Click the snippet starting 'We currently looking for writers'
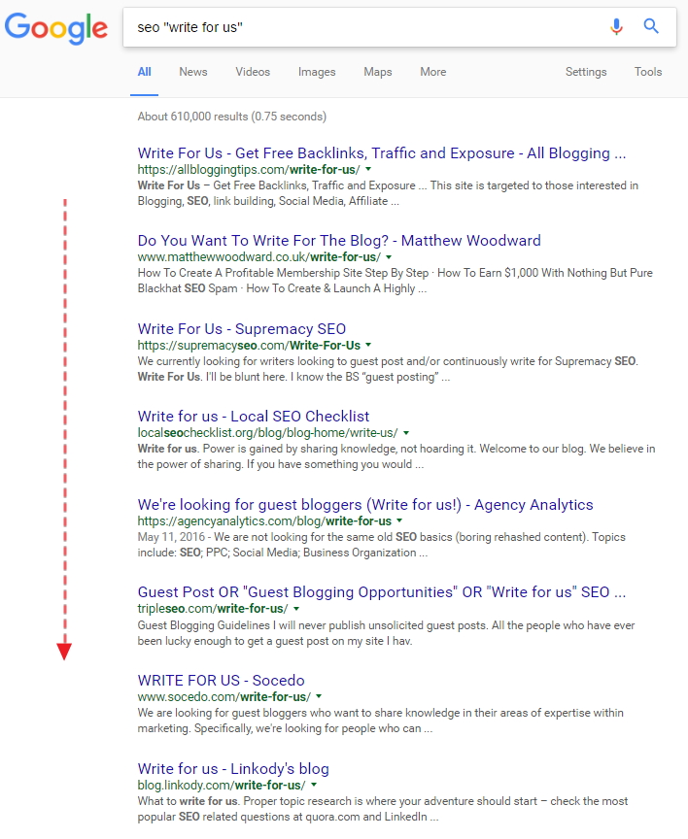Screen dimensions: 688x839 tap(388, 369)
